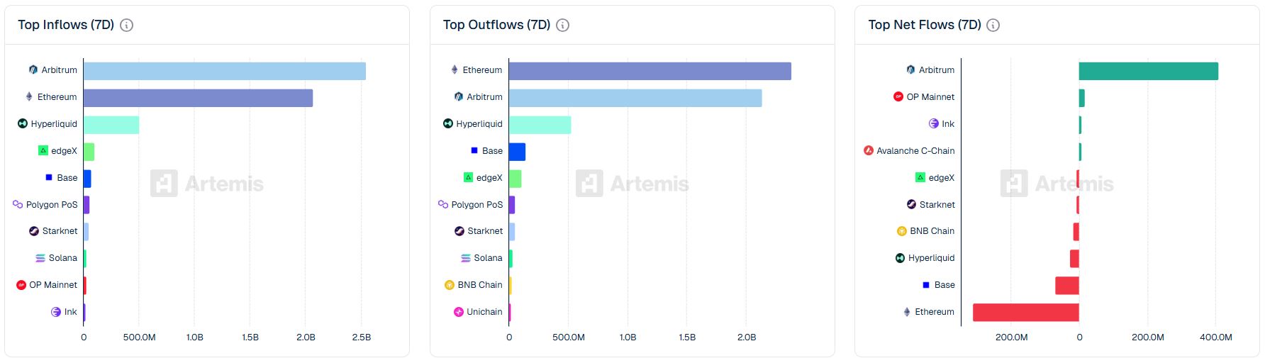Click the Avalanche C-Chain logo in Net Flows
Viewport: 1265px width, 363px height.
pyautogui.click(x=869, y=151)
